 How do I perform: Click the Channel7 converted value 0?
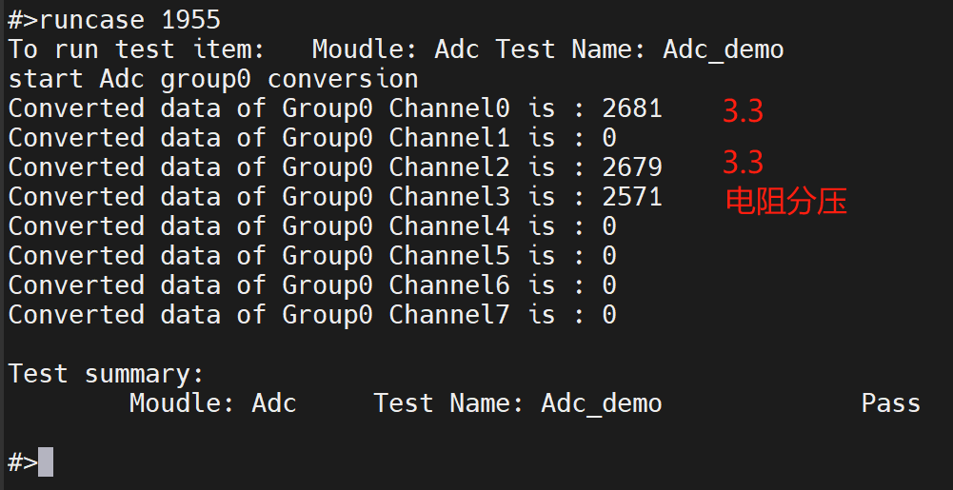point(609,315)
